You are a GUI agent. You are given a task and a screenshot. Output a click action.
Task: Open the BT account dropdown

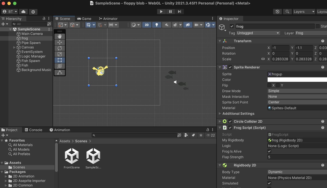coord(10,12)
